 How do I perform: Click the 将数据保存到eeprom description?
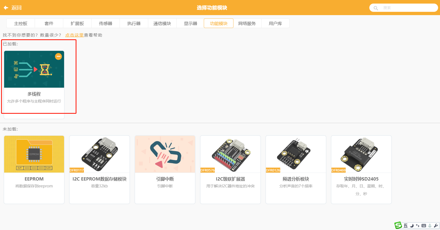click(34, 186)
